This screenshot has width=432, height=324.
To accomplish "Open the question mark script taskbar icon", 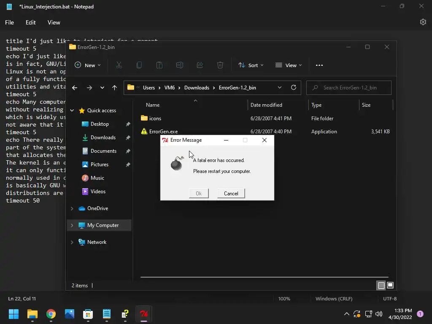I will click(125, 314).
